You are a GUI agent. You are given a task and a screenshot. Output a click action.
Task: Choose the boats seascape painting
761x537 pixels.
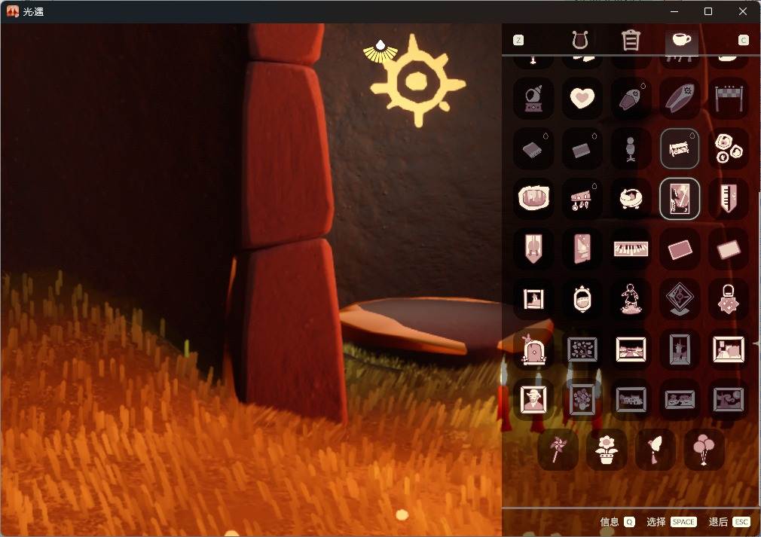pyautogui.click(x=680, y=400)
